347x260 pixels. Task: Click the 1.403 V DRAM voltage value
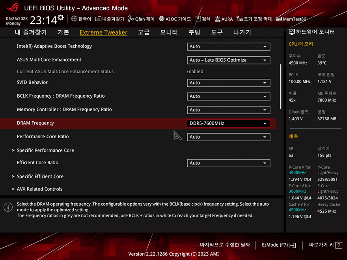point(295,119)
